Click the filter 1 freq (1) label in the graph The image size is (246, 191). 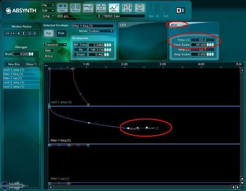pyautogui.click(x=61, y=140)
